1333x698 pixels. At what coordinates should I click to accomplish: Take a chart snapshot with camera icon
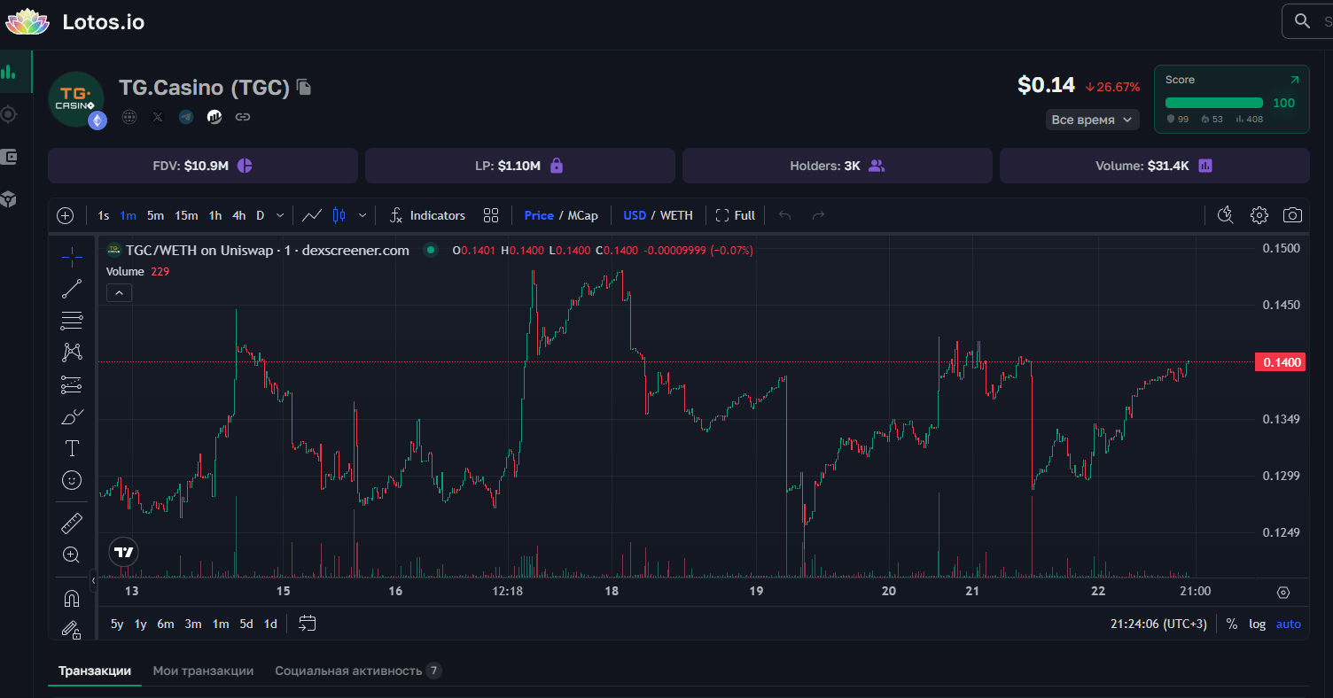(1293, 215)
